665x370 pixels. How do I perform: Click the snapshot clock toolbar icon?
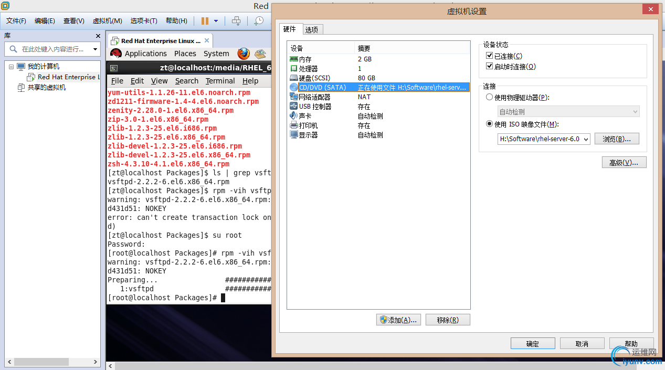coord(259,21)
